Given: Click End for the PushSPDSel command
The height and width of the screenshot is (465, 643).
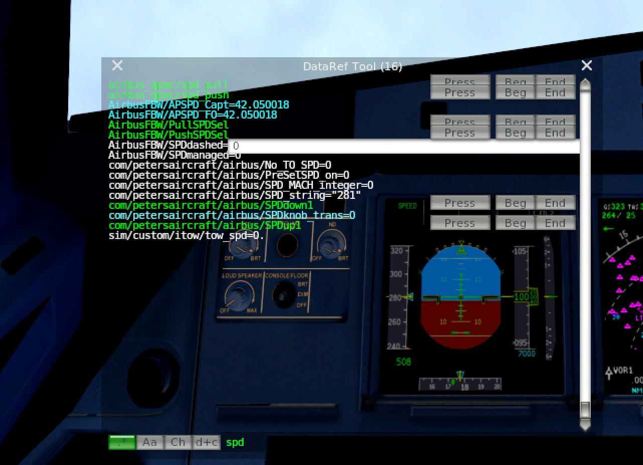Looking at the screenshot, I should [555, 133].
